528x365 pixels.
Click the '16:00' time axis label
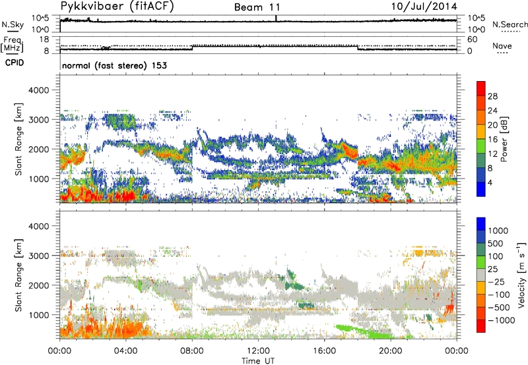click(324, 351)
